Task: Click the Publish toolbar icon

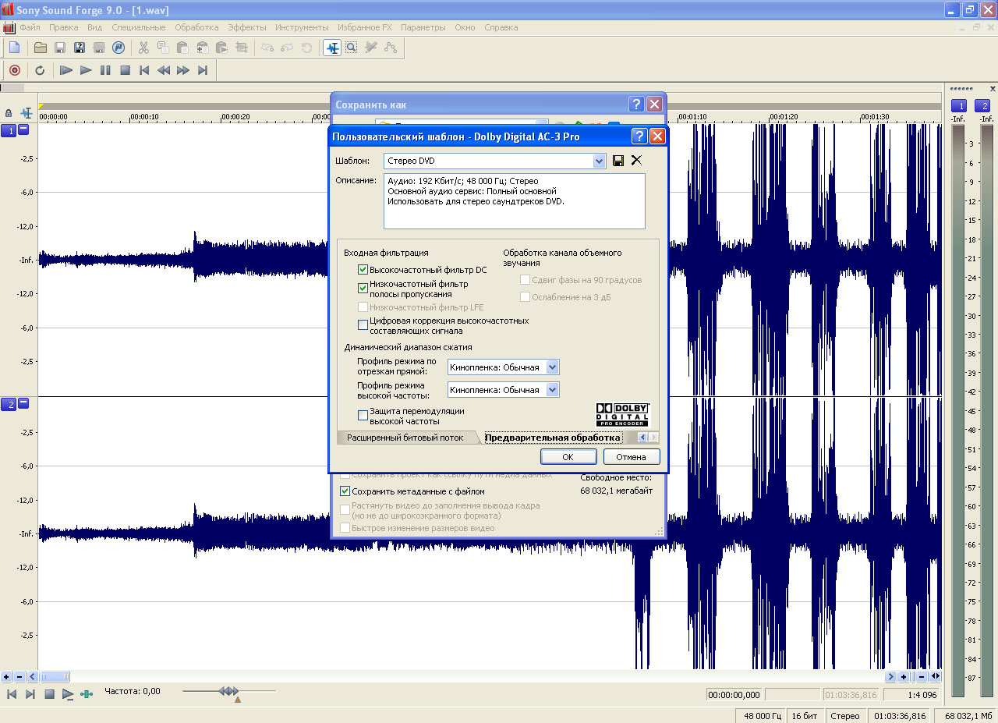Action: point(119,48)
